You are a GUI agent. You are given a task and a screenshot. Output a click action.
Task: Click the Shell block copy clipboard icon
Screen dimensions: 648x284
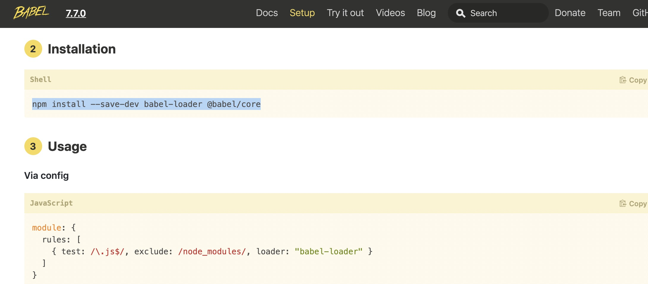click(x=623, y=80)
